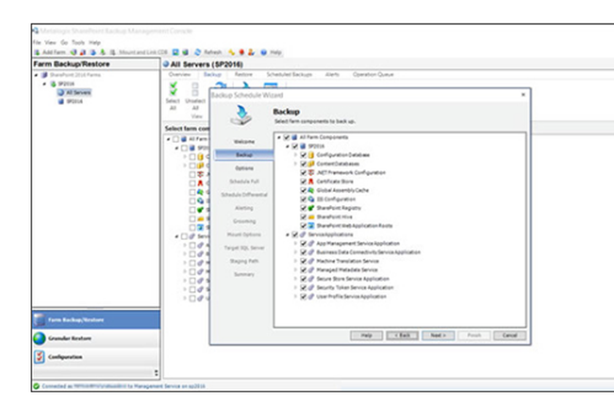Collapse the SP2016 farm in the left tree

pos(45,84)
